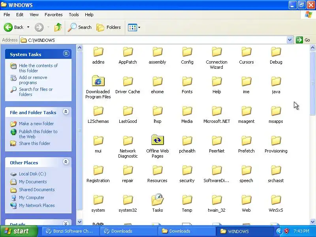Open the Back history dropdown arrow
The height and width of the screenshot is (237, 316).
(28, 27)
